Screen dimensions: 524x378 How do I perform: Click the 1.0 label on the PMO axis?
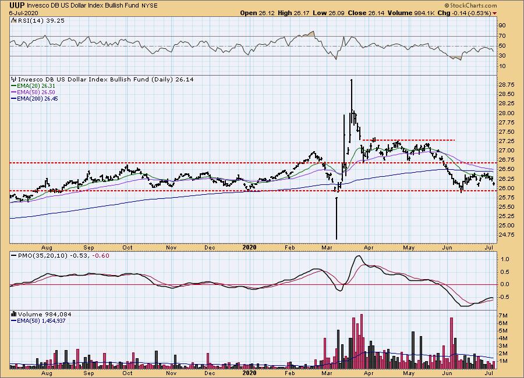(x=505, y=259)
